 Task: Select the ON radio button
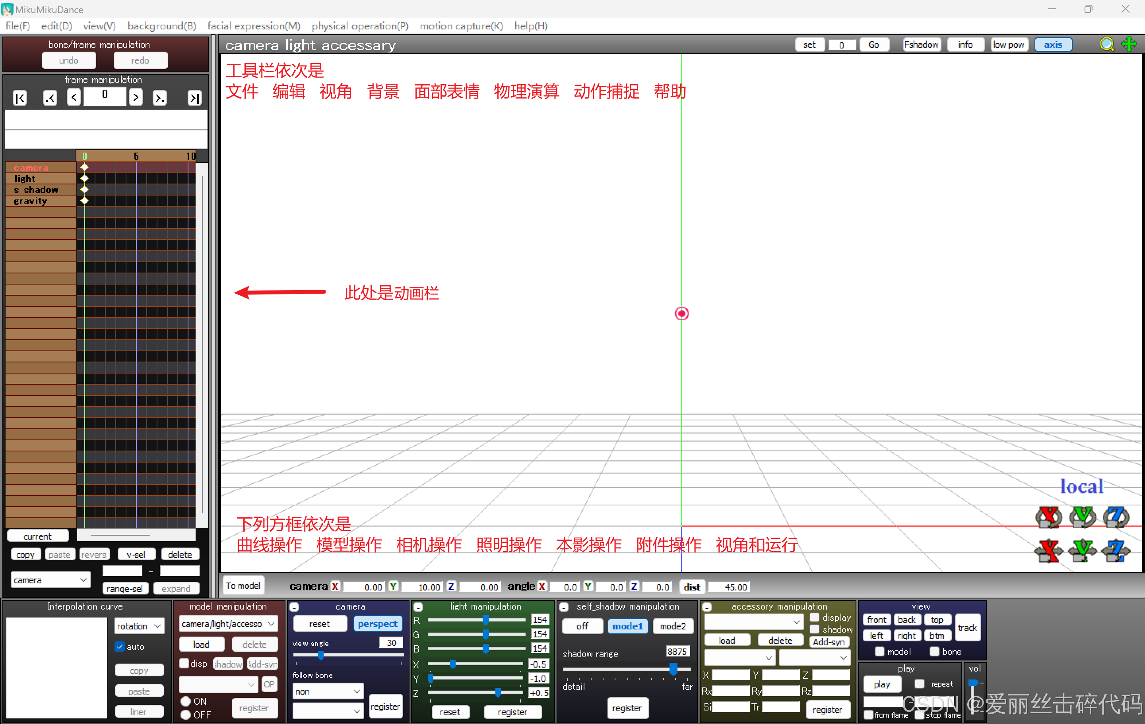pos(186,702)
